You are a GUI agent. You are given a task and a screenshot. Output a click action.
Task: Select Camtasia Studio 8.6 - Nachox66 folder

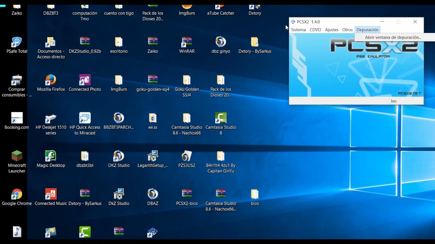tap(187, 124)
